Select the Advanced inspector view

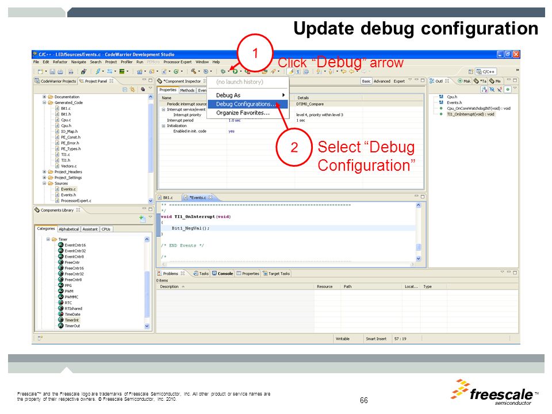(x=382, y=81)
